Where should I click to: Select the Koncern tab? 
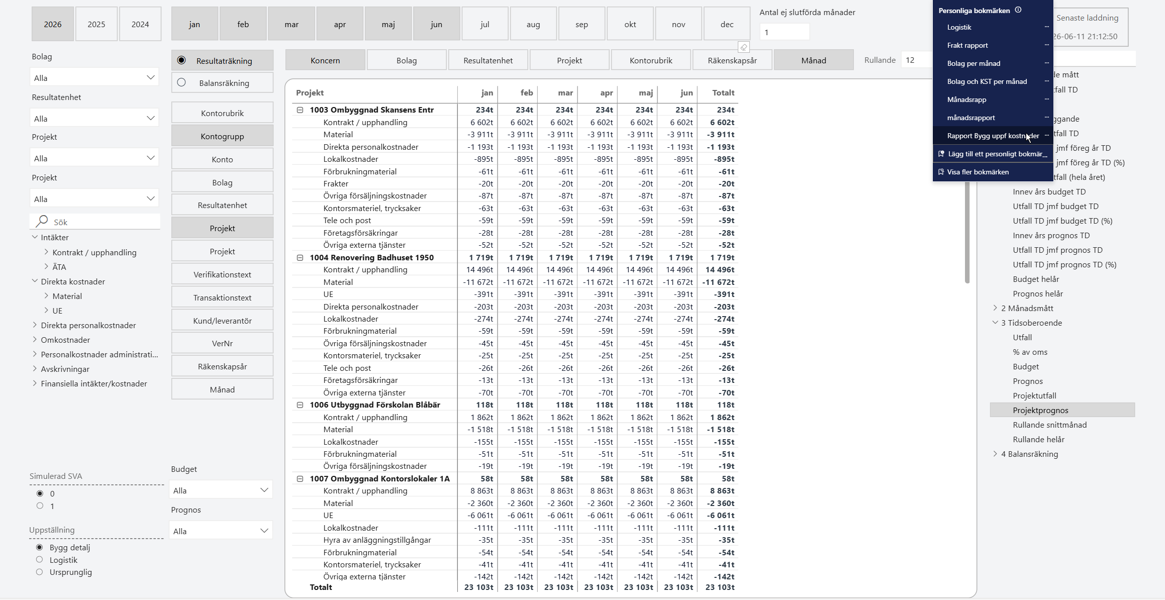click(x=325, y=60)
